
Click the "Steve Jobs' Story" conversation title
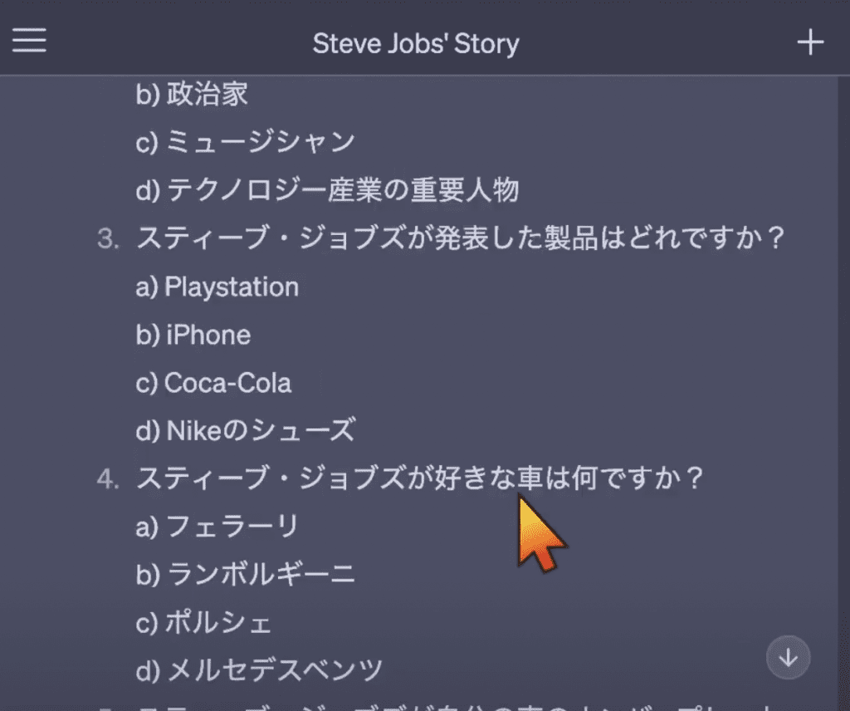tap(416, 43)
